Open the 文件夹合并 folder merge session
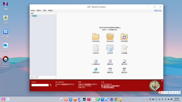Viewport: 182px width, 102px height. [110, 38]
